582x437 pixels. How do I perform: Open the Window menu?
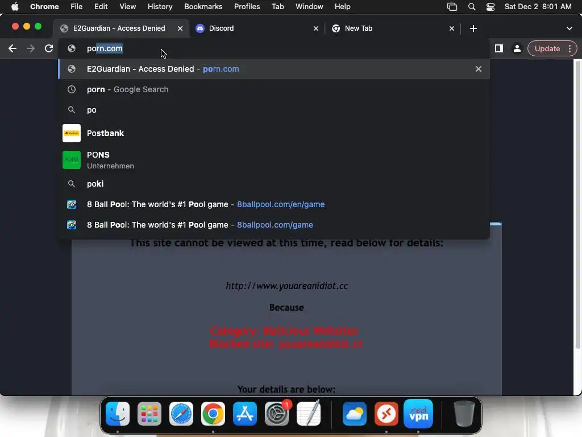point(309,7)
